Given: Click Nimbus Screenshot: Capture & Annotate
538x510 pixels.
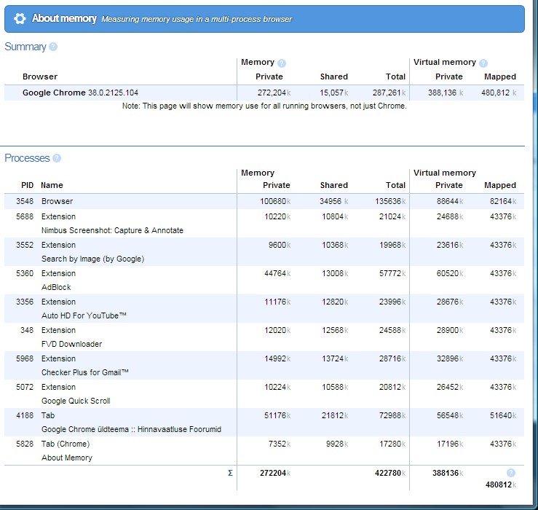Looking at the screenshot, I should tap(112, 230).
